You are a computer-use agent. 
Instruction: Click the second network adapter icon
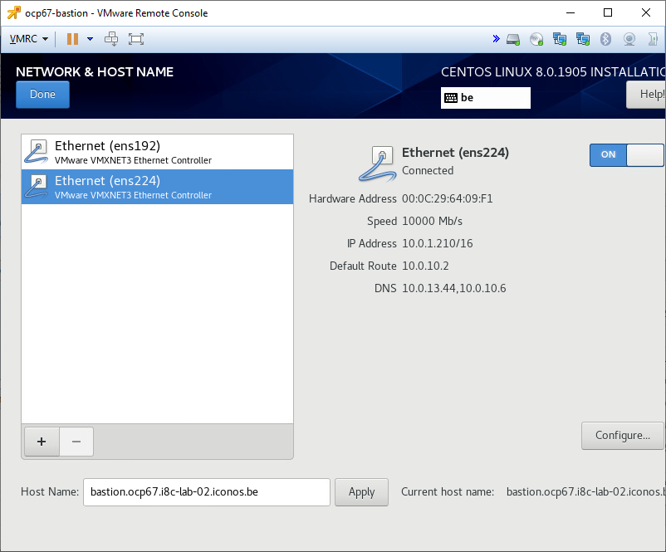[582, 40]
